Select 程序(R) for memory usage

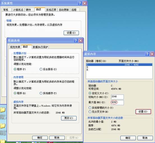[20, 93]
